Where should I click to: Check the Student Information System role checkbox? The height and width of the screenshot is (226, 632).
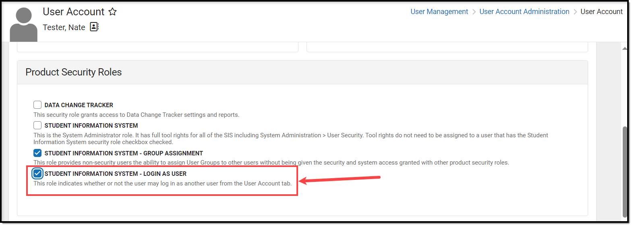click(37, 125)
